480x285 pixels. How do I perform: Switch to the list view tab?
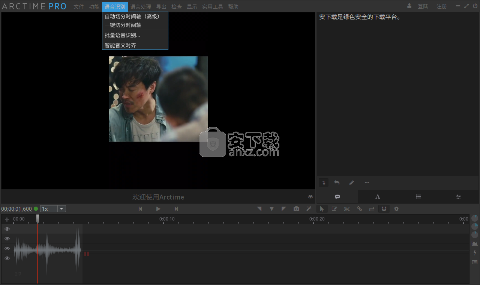pos(418,196)
